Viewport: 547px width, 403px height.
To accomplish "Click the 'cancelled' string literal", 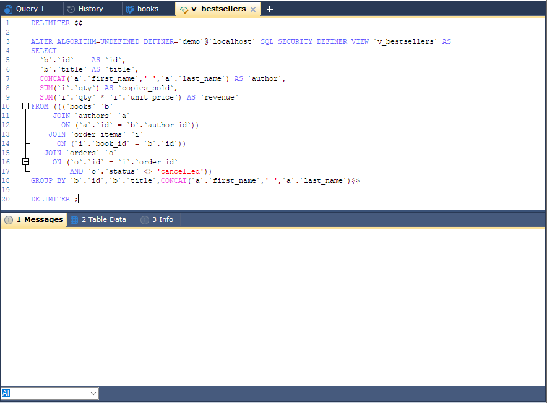I will coord(180,171).
